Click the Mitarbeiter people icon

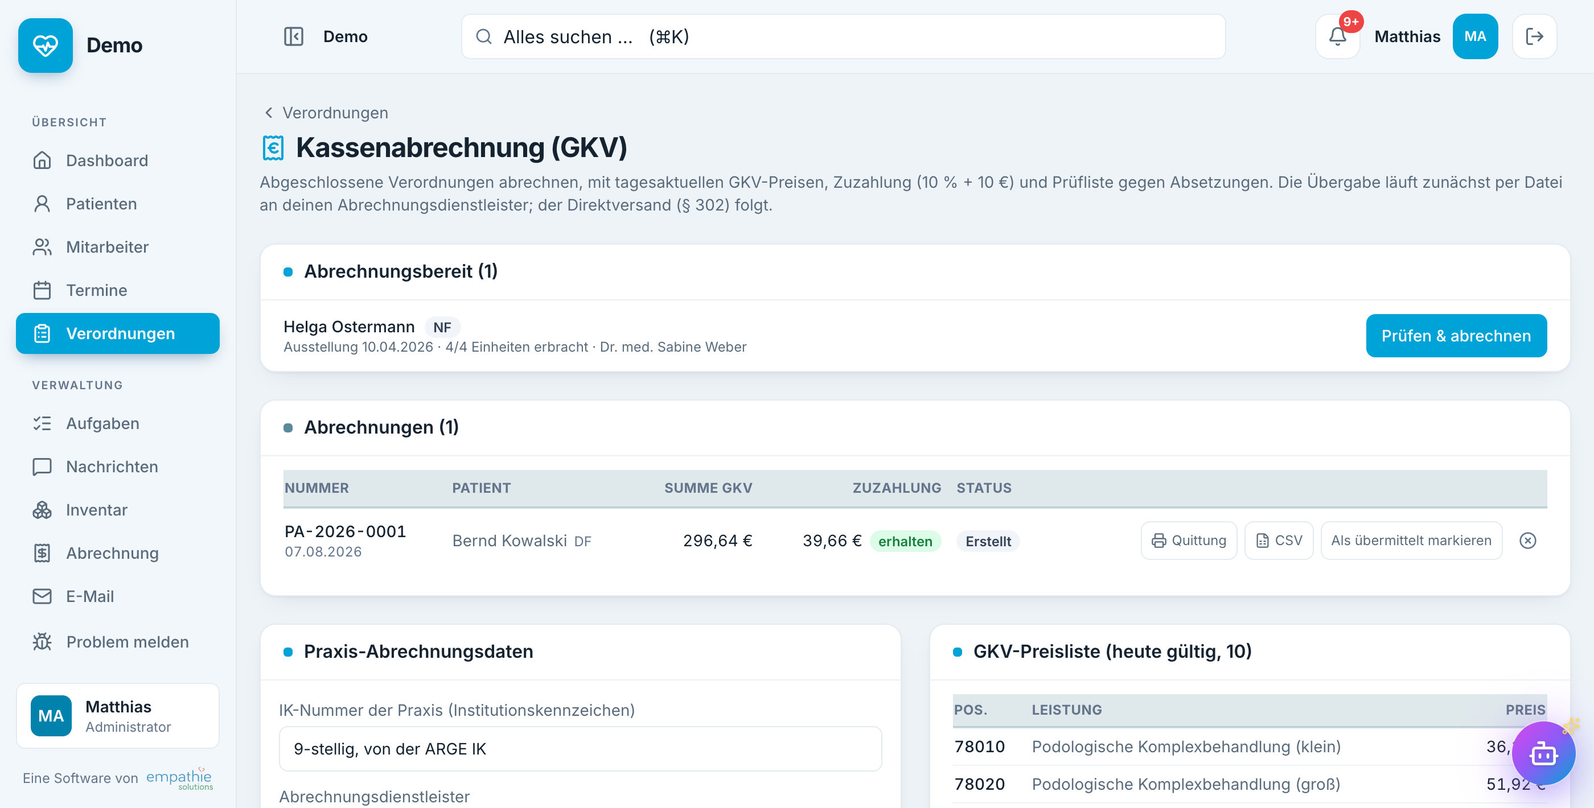click(x=42, y=247)
